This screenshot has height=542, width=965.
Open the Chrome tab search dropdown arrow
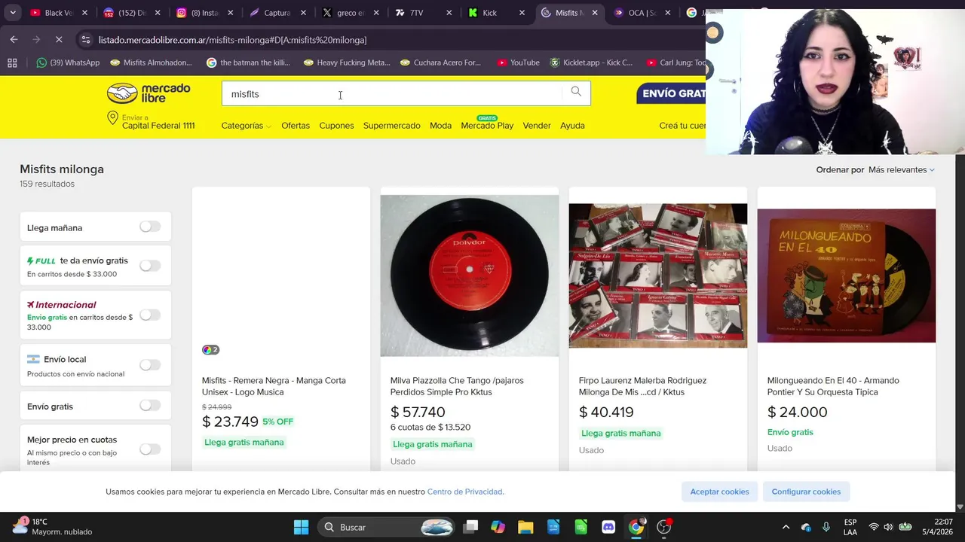coord(13,13)
